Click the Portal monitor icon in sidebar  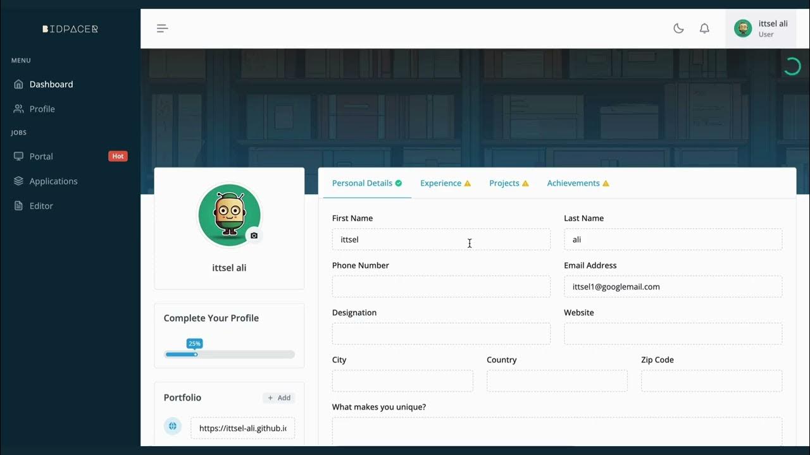(x=18, y=156)
